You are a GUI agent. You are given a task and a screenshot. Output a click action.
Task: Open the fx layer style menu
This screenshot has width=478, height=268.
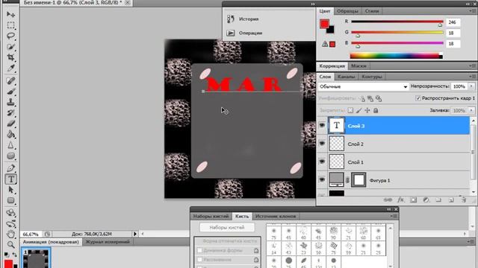pyautogui.click(x=400, y=200)
